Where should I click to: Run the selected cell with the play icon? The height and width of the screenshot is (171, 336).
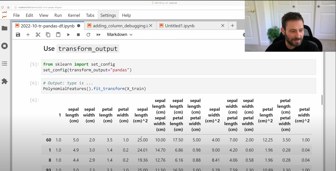pyautogui.click(x=68, y=35)
